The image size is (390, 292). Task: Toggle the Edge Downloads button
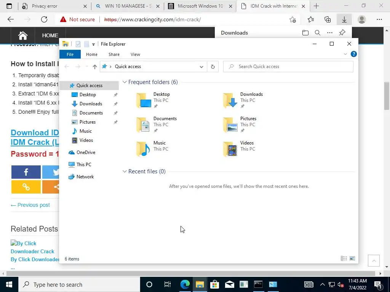344,19
